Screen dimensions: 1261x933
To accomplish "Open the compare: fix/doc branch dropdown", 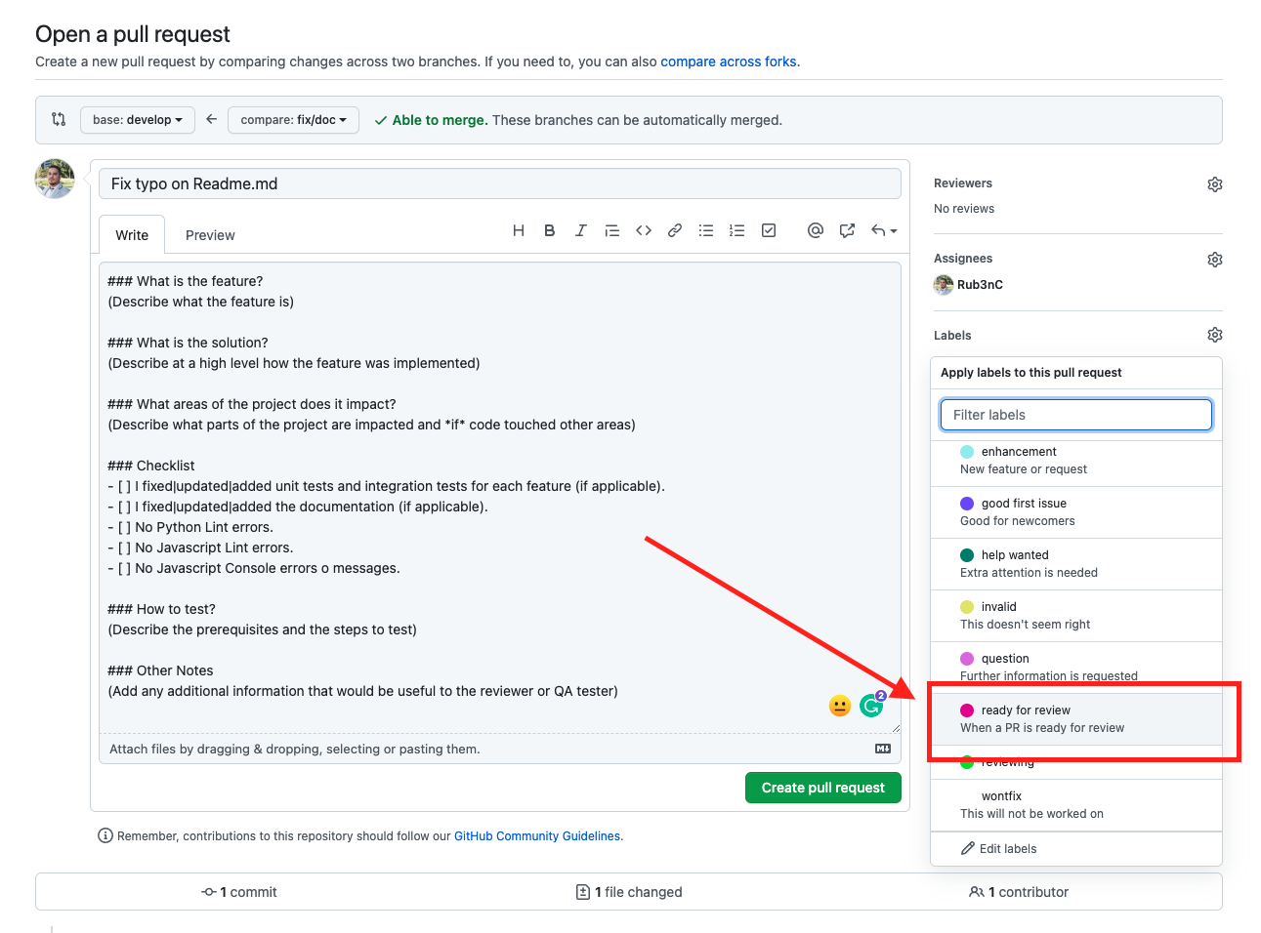I will (293, 120).
